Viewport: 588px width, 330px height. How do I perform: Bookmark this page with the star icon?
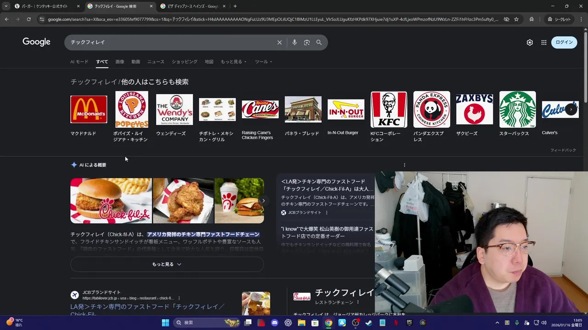point(516,19)
